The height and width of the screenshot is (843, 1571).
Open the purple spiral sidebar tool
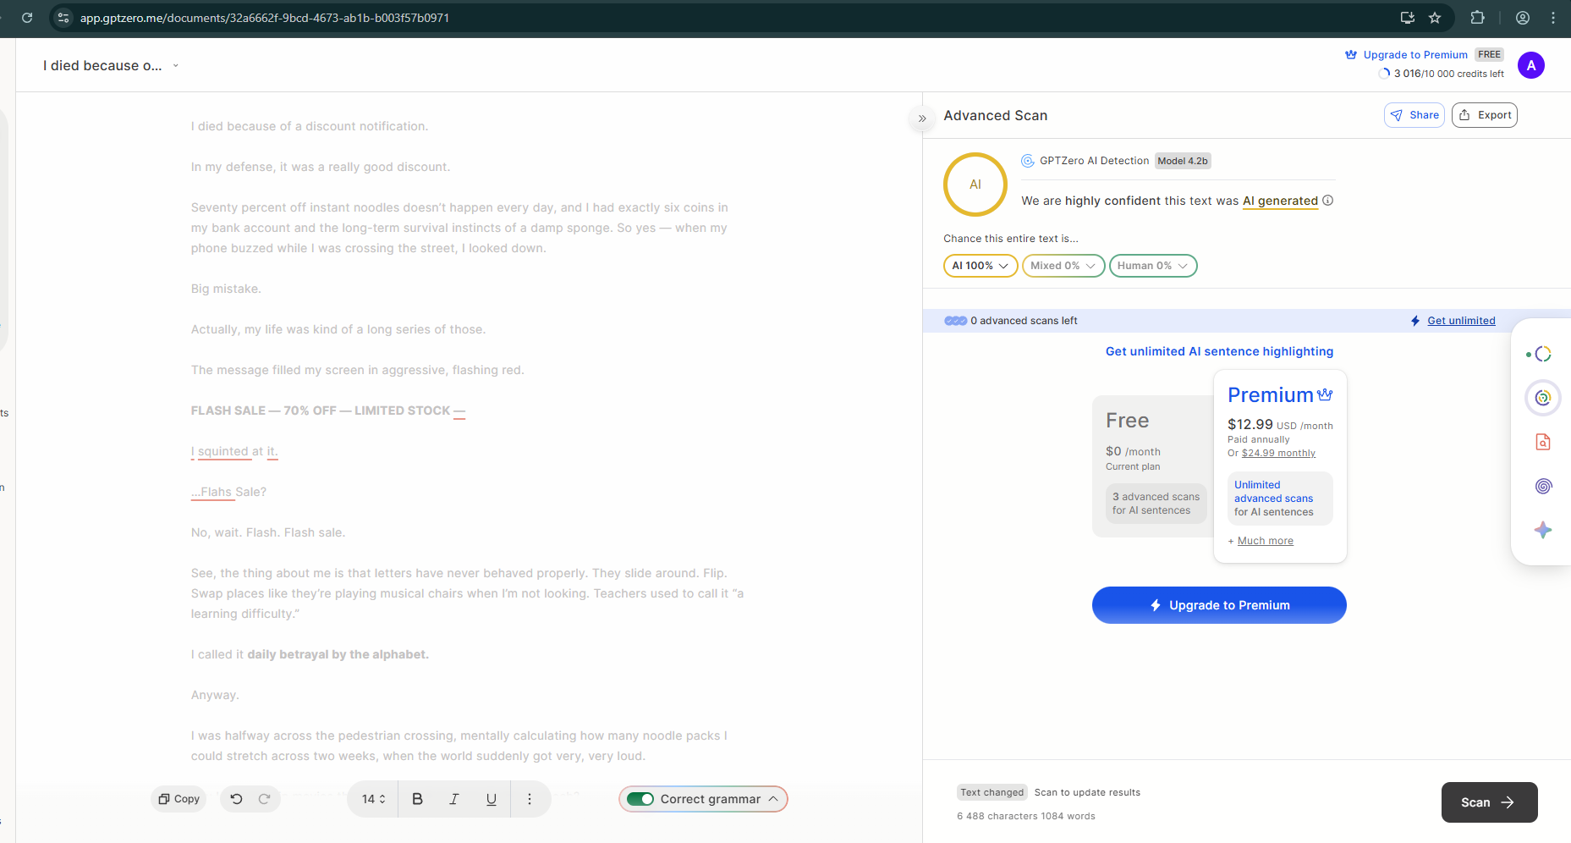1543,486
